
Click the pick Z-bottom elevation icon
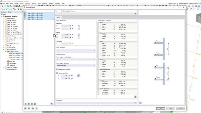(79, 29)
